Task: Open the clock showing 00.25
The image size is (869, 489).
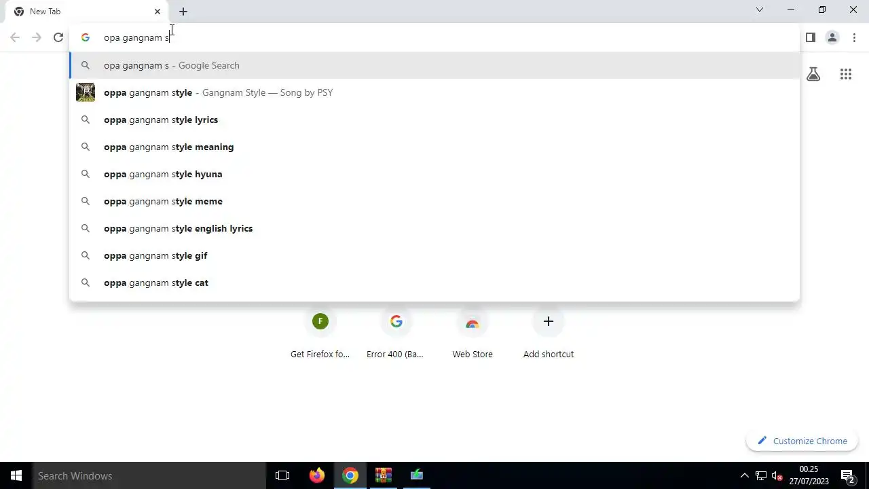Action: 809,475
